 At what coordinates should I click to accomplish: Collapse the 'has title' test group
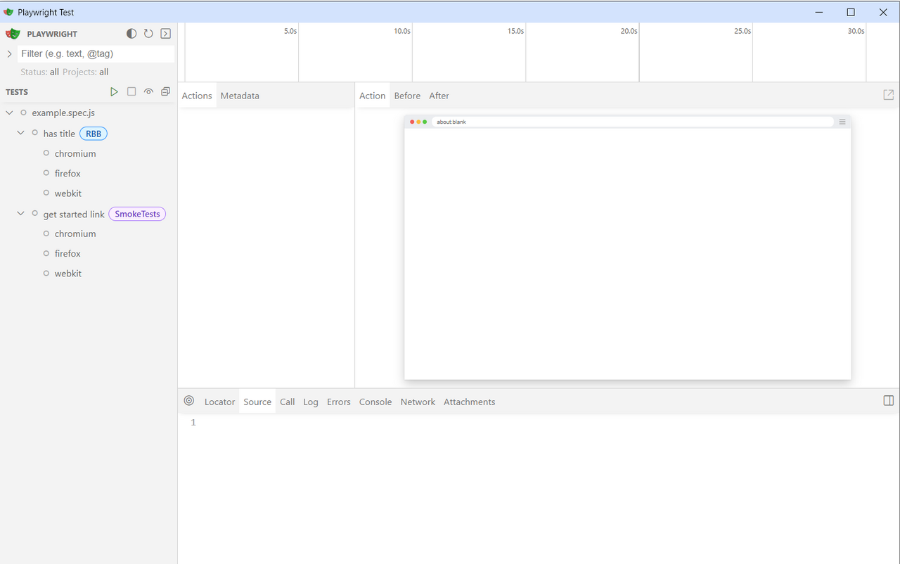20,133
